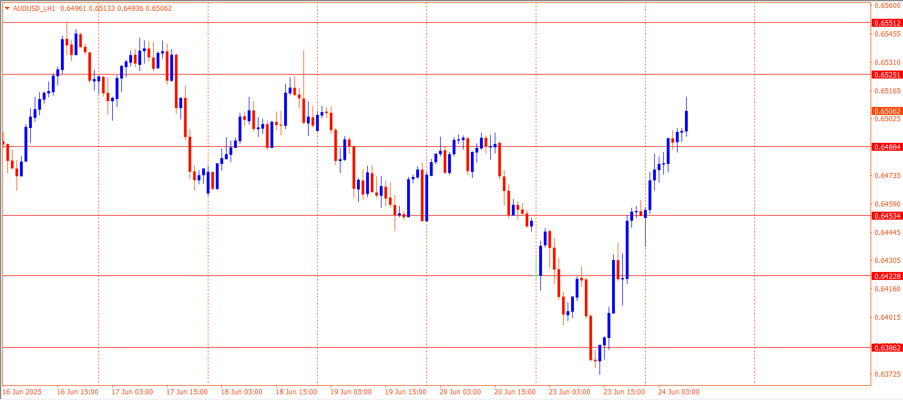Click the 17 Jun 03:00 time label

(132, 392)
